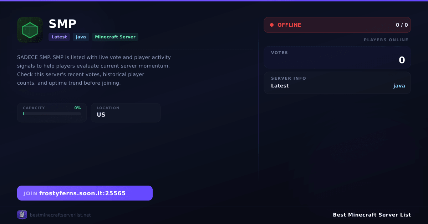This screenshot has height=224, width=428.
Task: Open the bestminecraftserverlist.net link
Action: (x=60, y=215)
